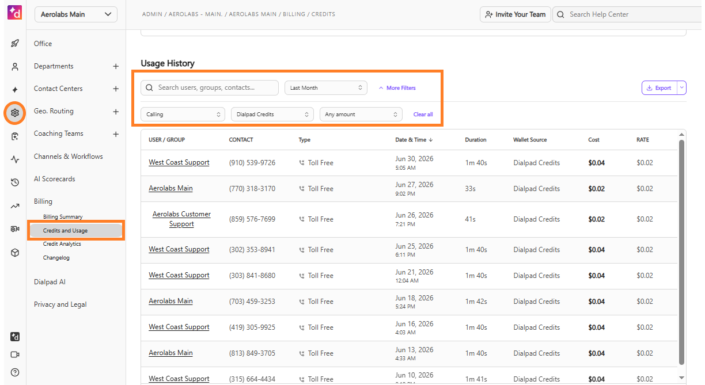Click contact number (303) 841-8680

point(252,276)
